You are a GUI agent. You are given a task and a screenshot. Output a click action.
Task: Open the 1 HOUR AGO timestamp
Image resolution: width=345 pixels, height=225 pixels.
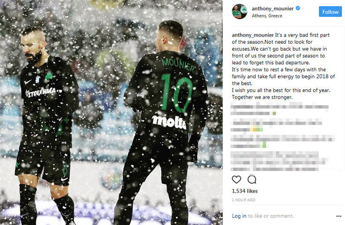[244, 200]
